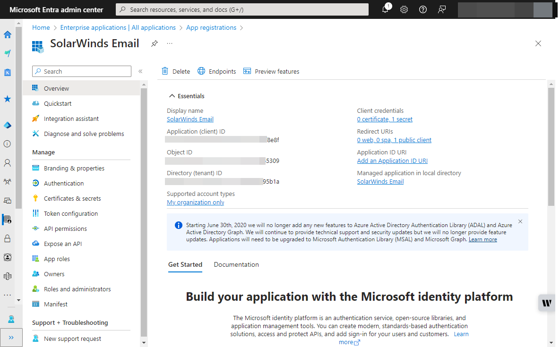The image size is (560, 347).
Task: Click the Endpoints globe icon
Action: [x=201, y=71]
